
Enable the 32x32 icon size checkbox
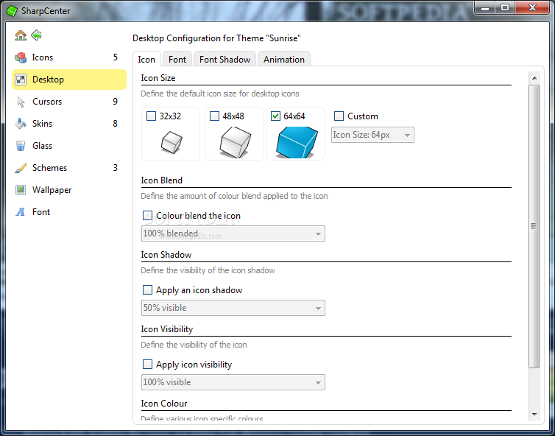coord(151,116)
